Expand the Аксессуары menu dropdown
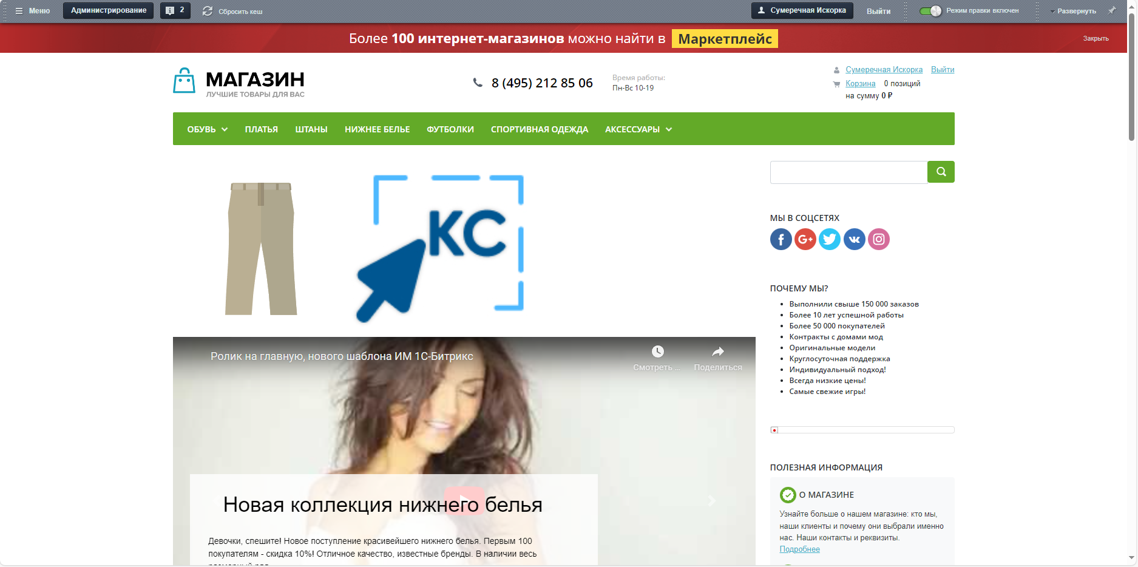This screenshot has width=1138, height=567. tap(669, 129)
